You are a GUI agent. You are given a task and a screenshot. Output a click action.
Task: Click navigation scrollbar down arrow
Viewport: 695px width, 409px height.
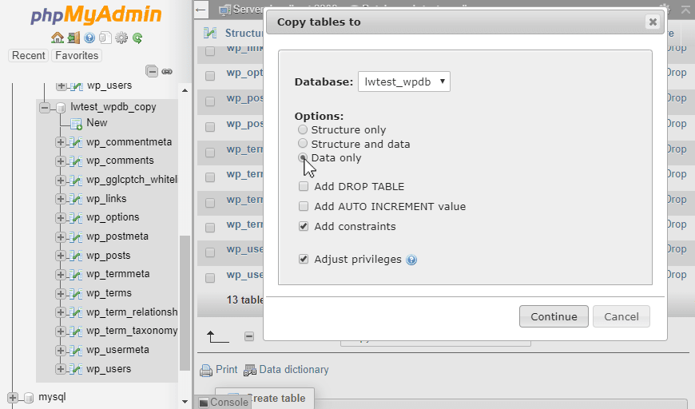click(x=185, y=402)
